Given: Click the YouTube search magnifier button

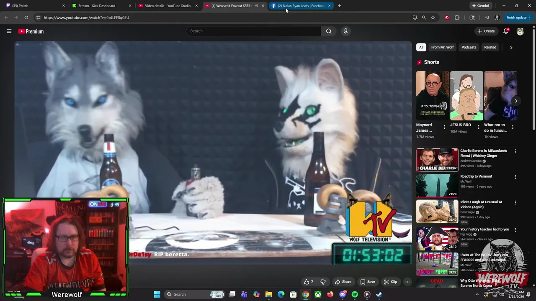Looking at the screenshot, I should pos(329,31).
